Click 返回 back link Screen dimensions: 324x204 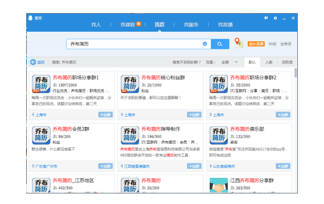pyautogui.click(x=41, y=62)
